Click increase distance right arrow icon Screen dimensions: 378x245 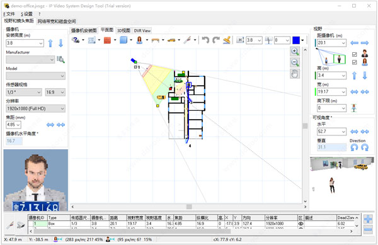point(365,43)
